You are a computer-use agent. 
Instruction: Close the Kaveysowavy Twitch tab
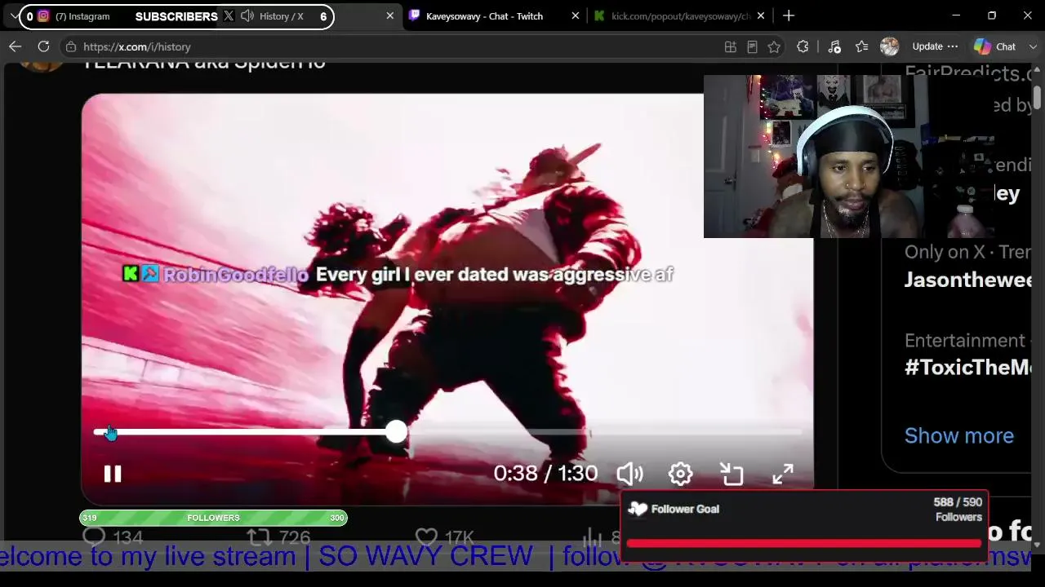point(576,15)
